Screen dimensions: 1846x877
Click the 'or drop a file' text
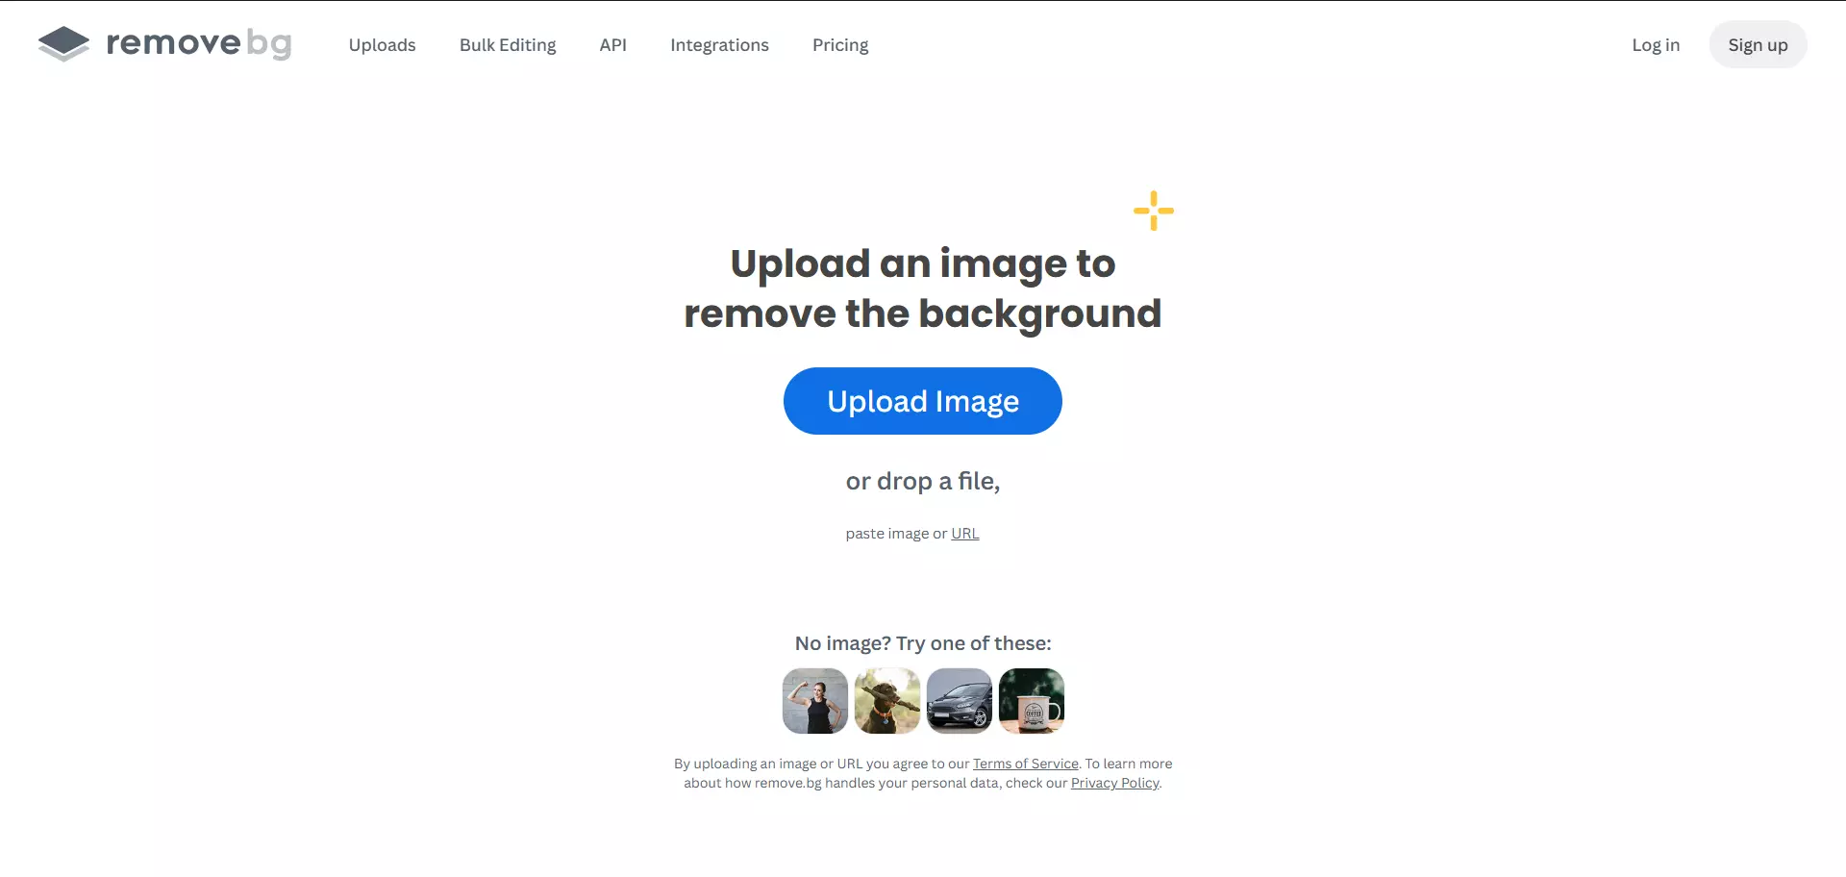coord(922,481)
